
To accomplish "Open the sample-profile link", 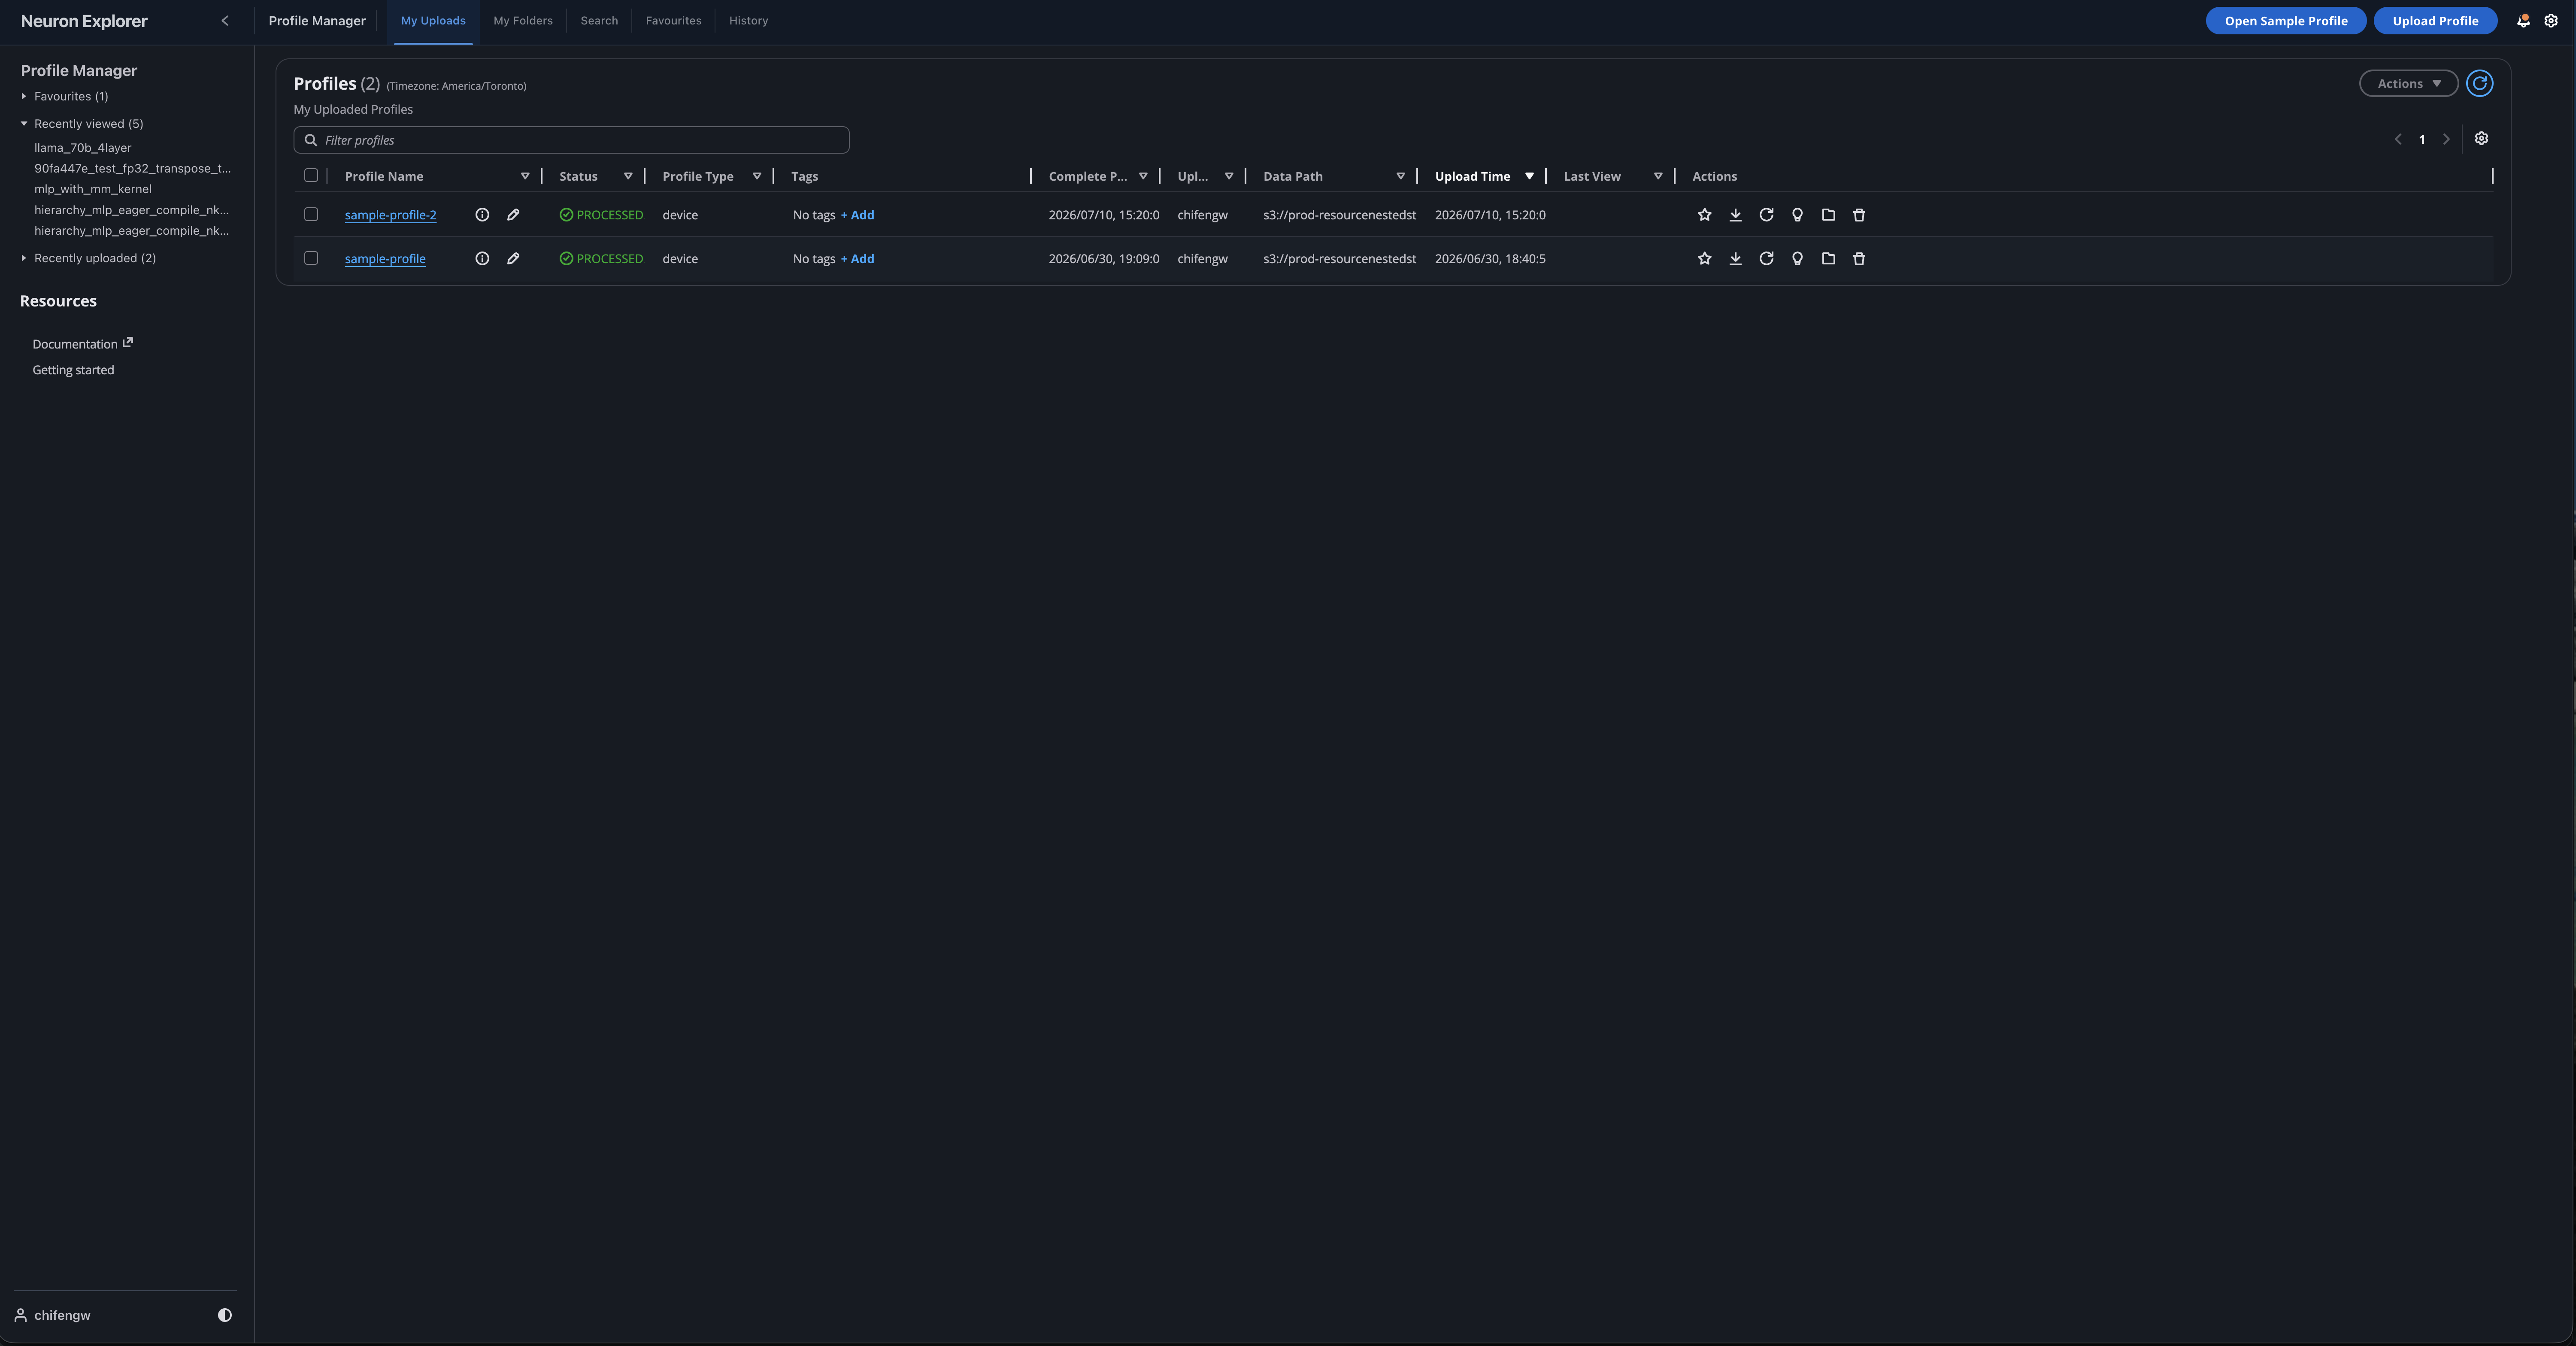I will [x=385, y=259].
